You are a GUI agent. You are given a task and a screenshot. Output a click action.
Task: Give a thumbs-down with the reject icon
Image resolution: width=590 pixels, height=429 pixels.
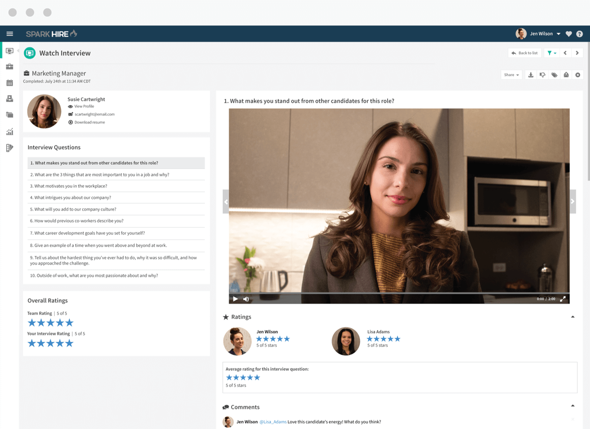click(543, 75)
